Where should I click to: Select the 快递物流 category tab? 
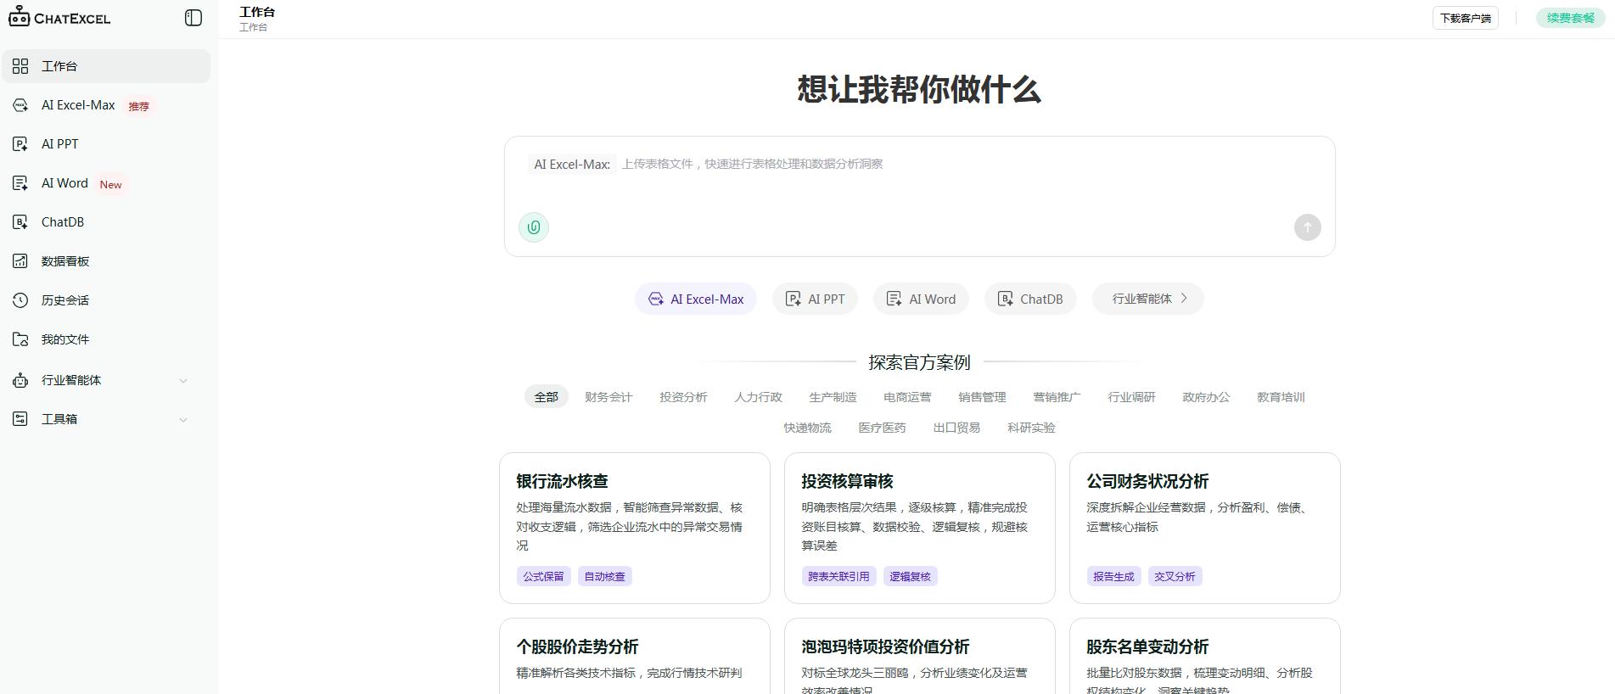tap(807, 428)
